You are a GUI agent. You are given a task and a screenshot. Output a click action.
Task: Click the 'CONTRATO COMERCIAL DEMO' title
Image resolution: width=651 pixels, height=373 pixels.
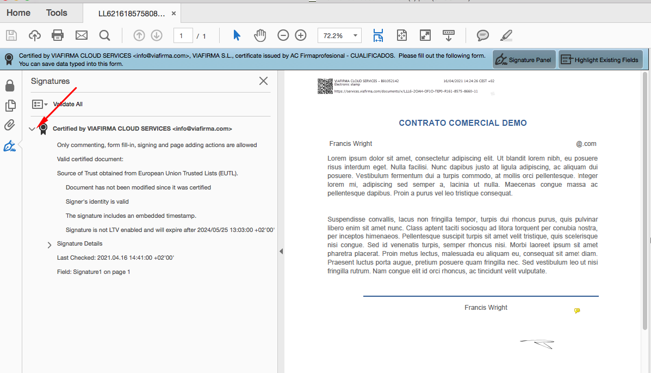[x=462, y=123]
